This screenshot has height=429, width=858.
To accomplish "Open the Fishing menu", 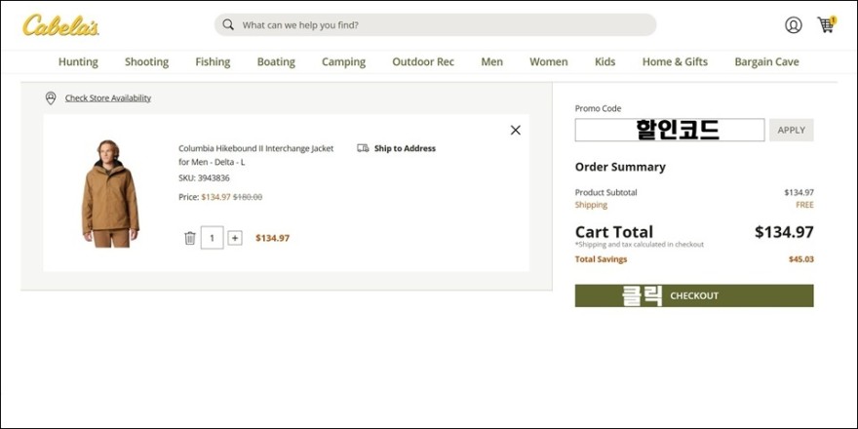I will [x=213, y=61].
